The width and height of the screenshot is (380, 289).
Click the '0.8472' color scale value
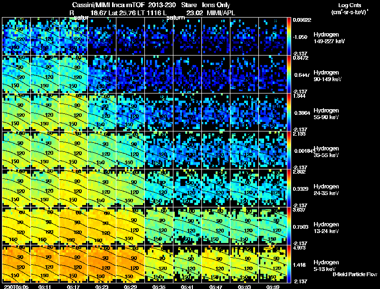300,58
